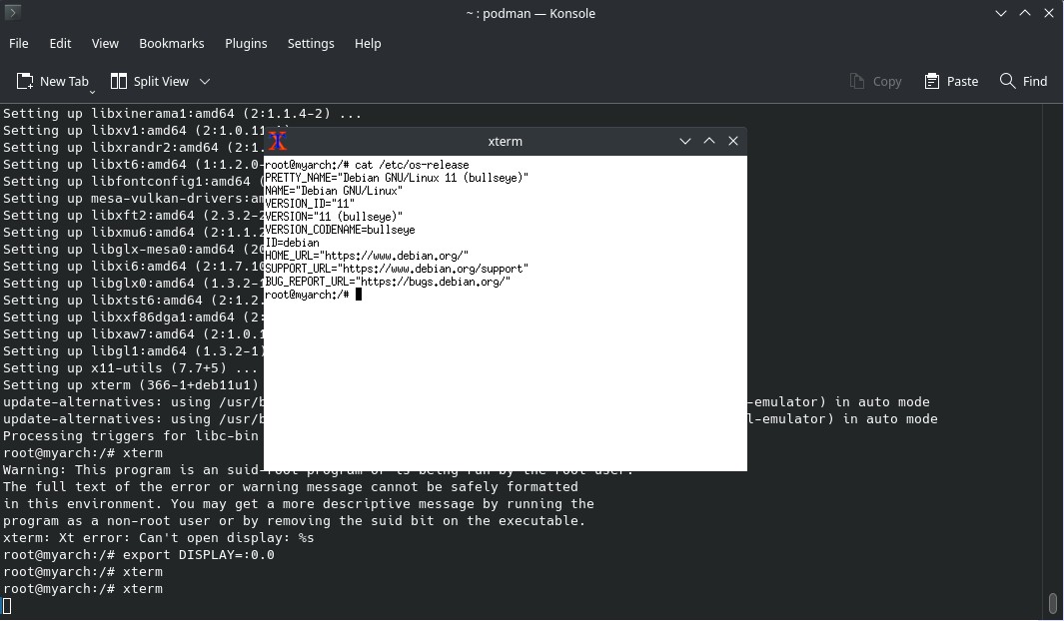Click the New Tab toolbar button
This screenshot has width=1064, height=621.
point(52,81)
